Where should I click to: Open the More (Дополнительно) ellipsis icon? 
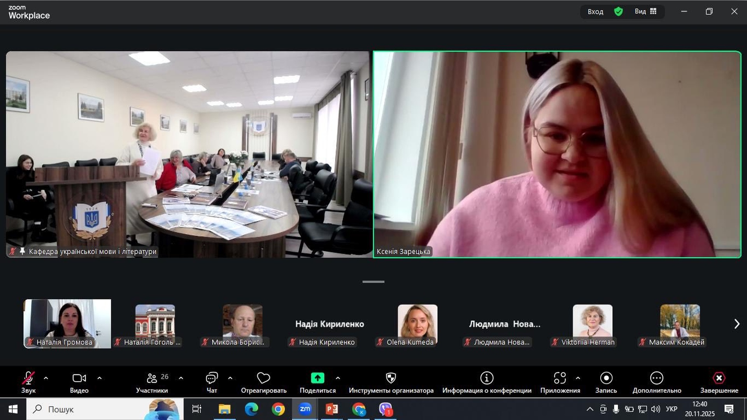click(656, 378)
